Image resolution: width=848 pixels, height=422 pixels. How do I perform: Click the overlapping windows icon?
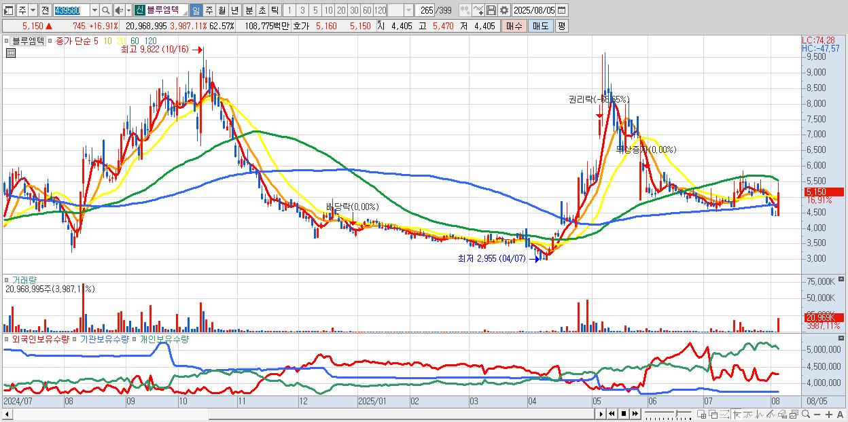coord(713,414)
